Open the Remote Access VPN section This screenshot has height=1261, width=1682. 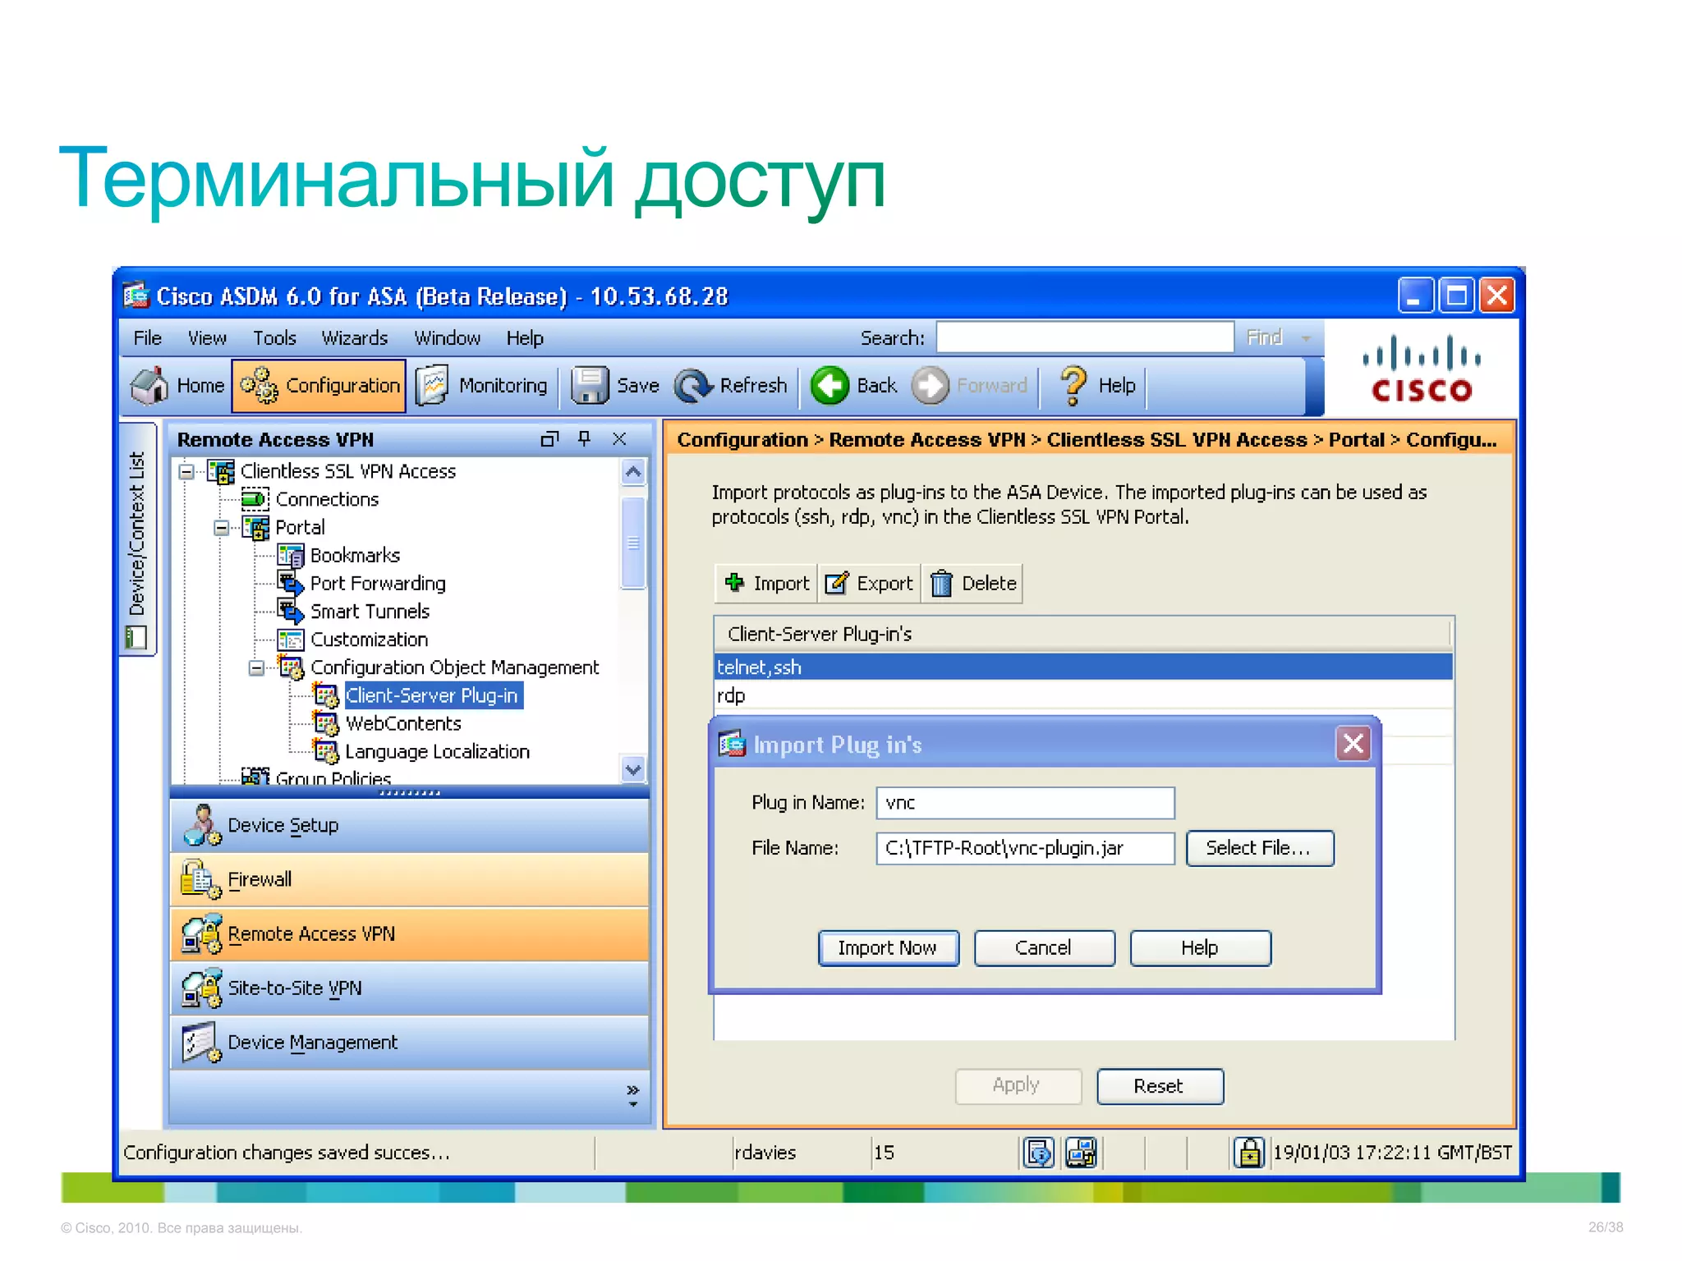click(409, 934)
